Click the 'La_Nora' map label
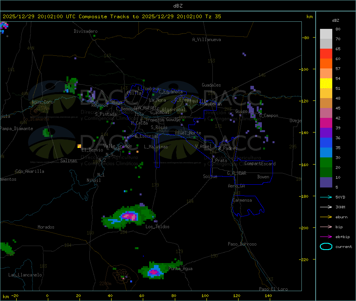Screen dimensions: 356x301 click(x=157, y=100)
